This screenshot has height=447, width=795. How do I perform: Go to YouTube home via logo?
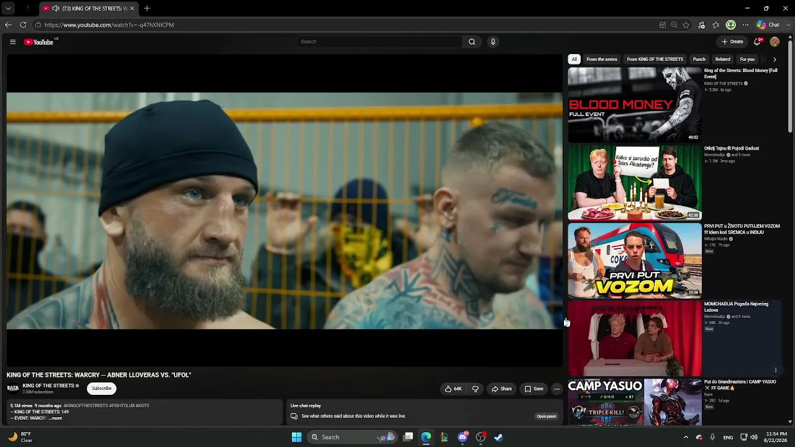click(39, 42)
